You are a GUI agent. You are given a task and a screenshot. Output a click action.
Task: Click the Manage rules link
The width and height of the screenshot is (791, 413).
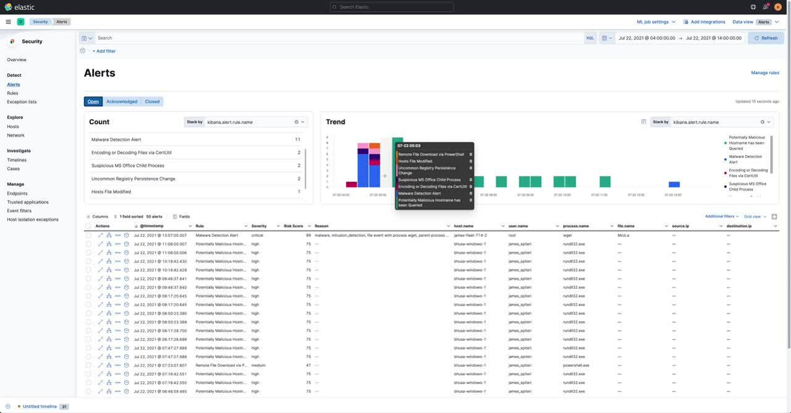pos(765,73)
